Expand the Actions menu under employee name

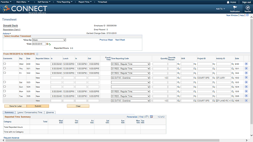point(7,34)
